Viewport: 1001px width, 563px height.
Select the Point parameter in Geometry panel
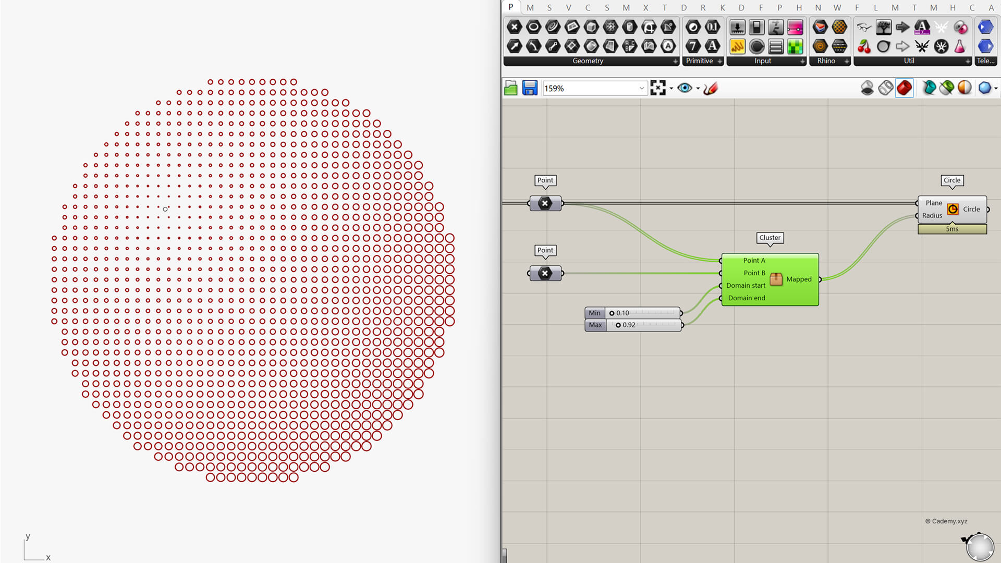(514, 27)
